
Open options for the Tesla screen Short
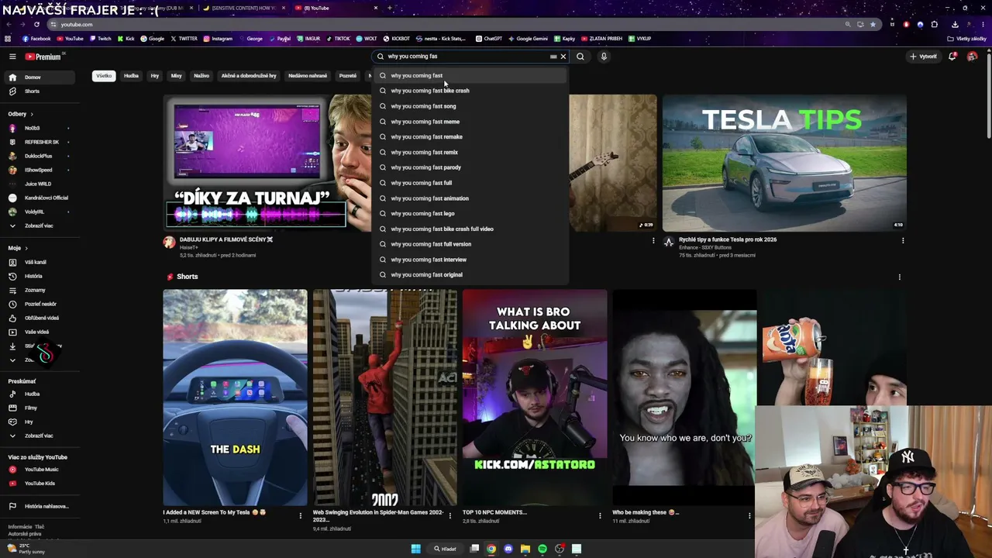pyautogui.click(x=301, y=515)
